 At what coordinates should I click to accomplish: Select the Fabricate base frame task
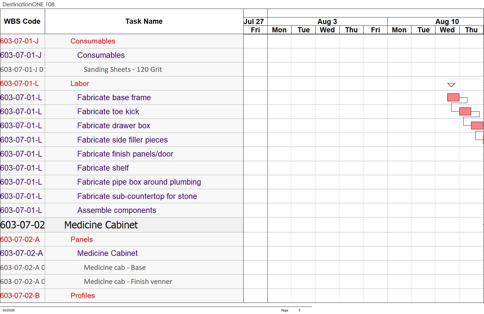click(122, 98)
